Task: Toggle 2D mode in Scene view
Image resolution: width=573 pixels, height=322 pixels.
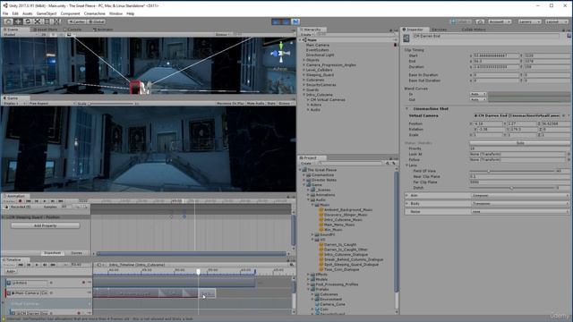Action: (x=44, y=35)
